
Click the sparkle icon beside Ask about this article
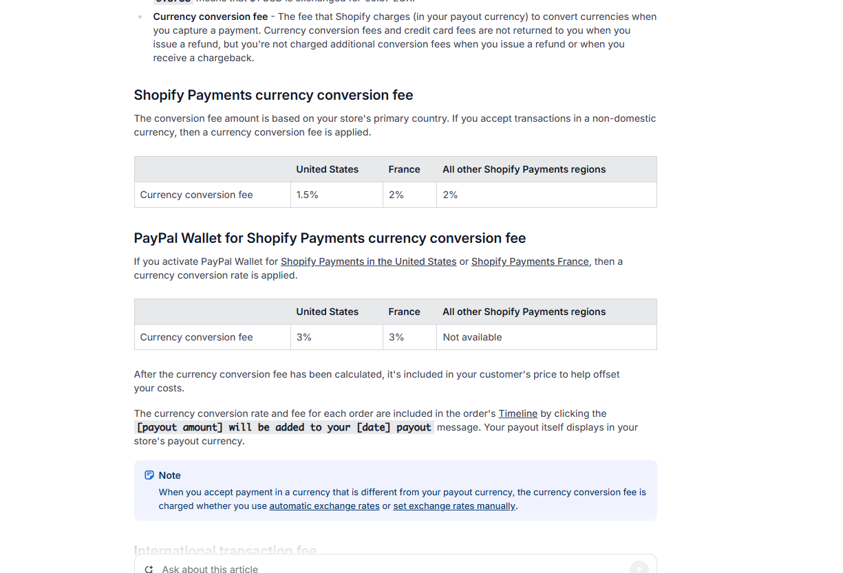(149, 569)
